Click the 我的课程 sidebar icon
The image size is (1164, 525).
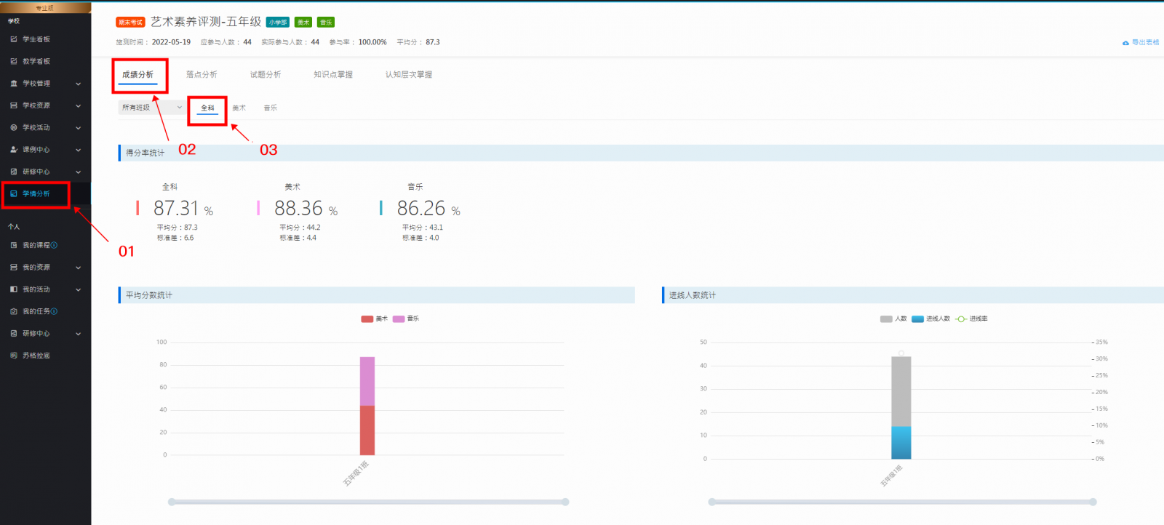[x=14, y=246]
